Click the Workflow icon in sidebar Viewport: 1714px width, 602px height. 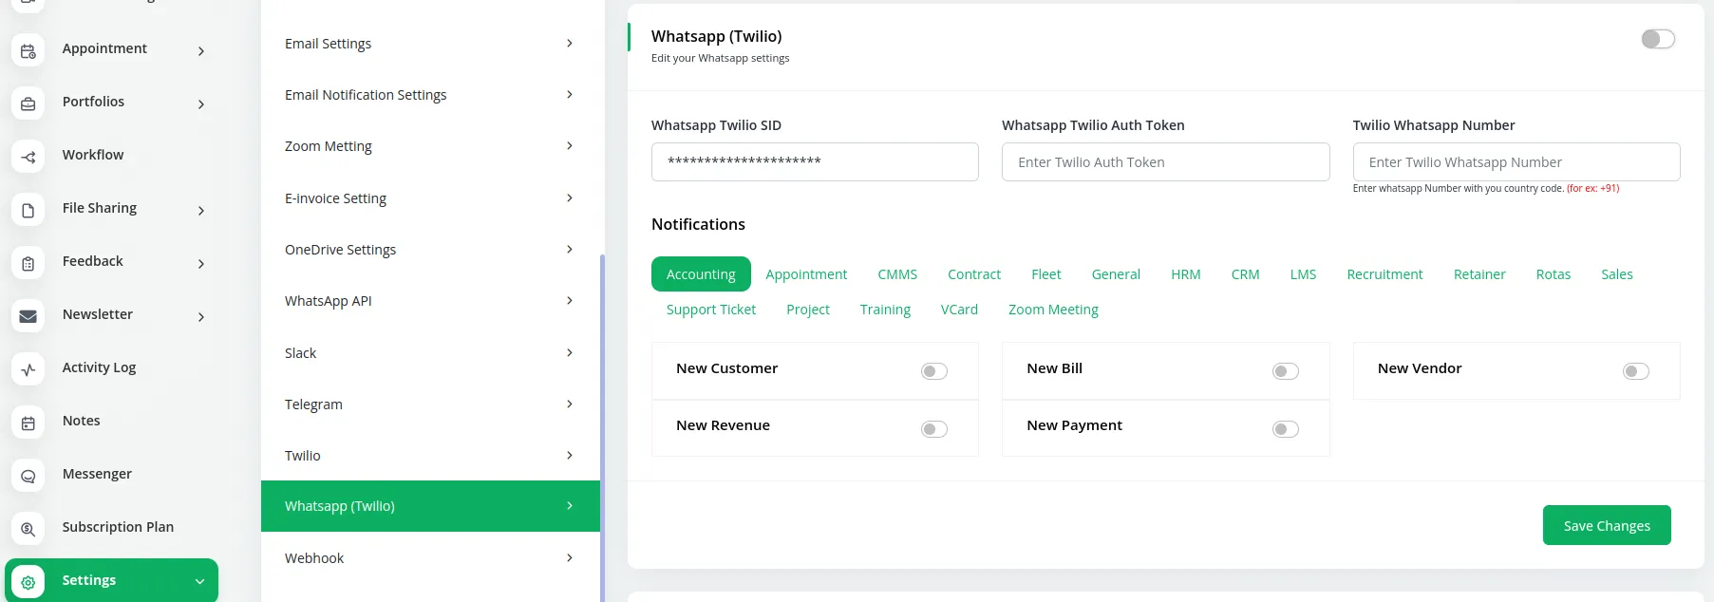pyautogui.click(x=28, y=157)
